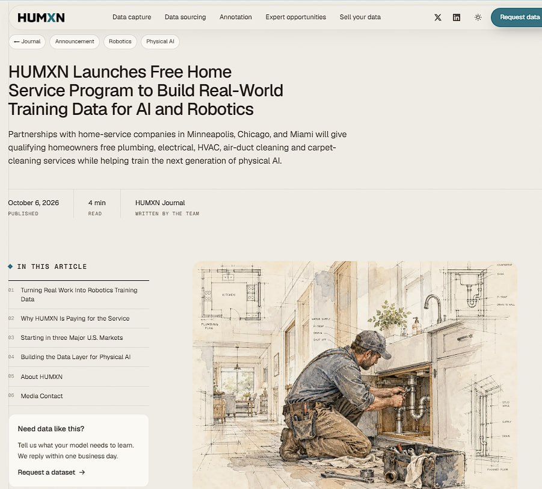Click the Need data like this? heading
Screen dimensions: 542x489
(51, 429)
